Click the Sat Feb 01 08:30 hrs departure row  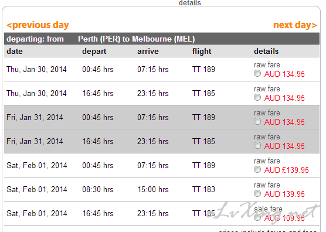162,189
